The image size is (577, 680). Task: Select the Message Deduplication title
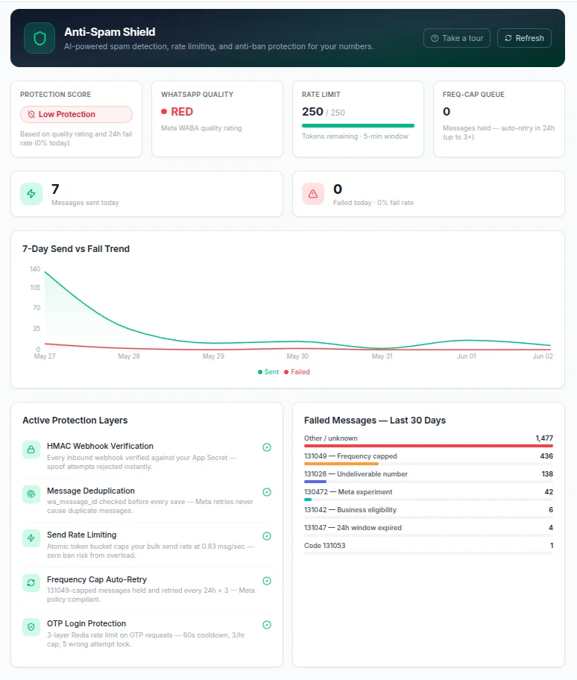point(91,491)
